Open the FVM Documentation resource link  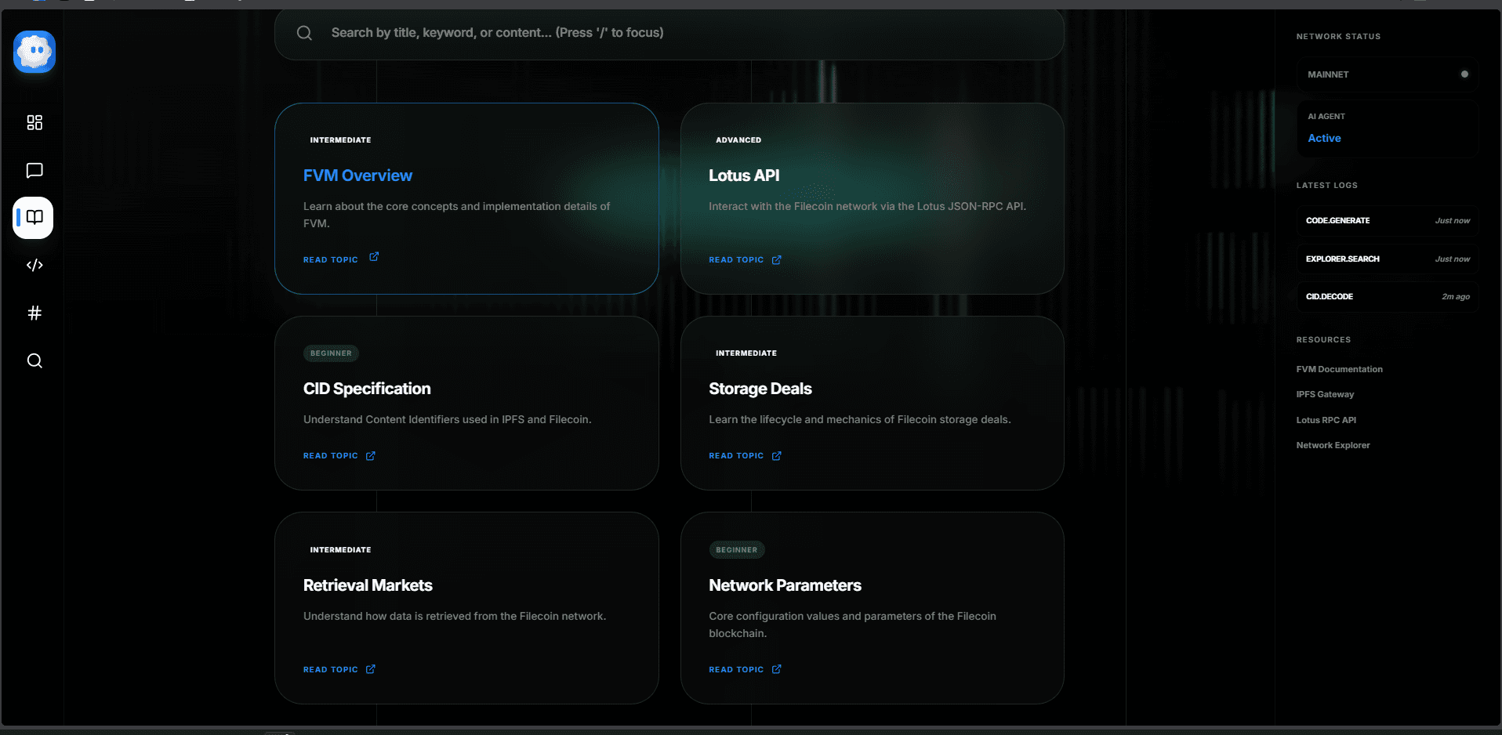pyautogui.click(x=1339, y=369)
